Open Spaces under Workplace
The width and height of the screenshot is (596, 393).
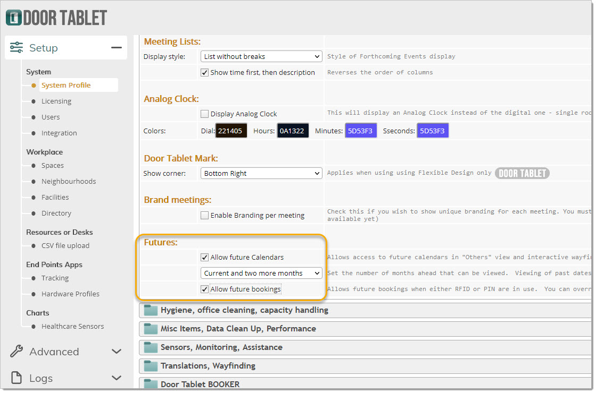click(x=53, y=166)
